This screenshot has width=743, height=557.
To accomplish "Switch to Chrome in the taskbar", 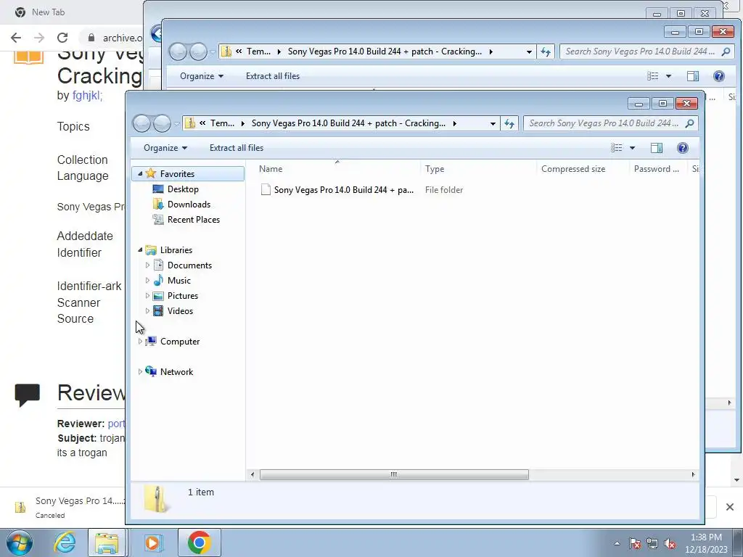I will pos(199,542).
